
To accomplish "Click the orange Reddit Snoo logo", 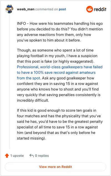I will click(x=90, y=9).
